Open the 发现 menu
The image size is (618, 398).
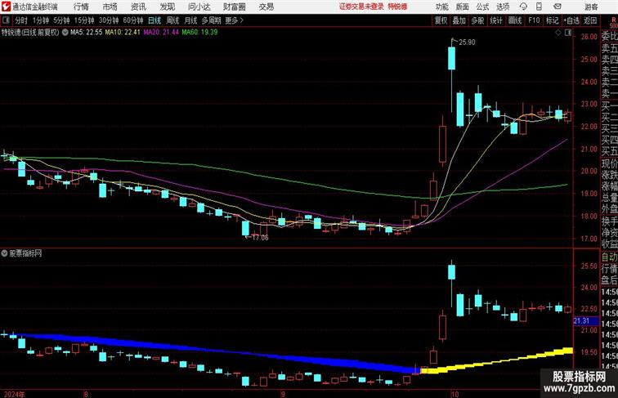tap(167, 7)
